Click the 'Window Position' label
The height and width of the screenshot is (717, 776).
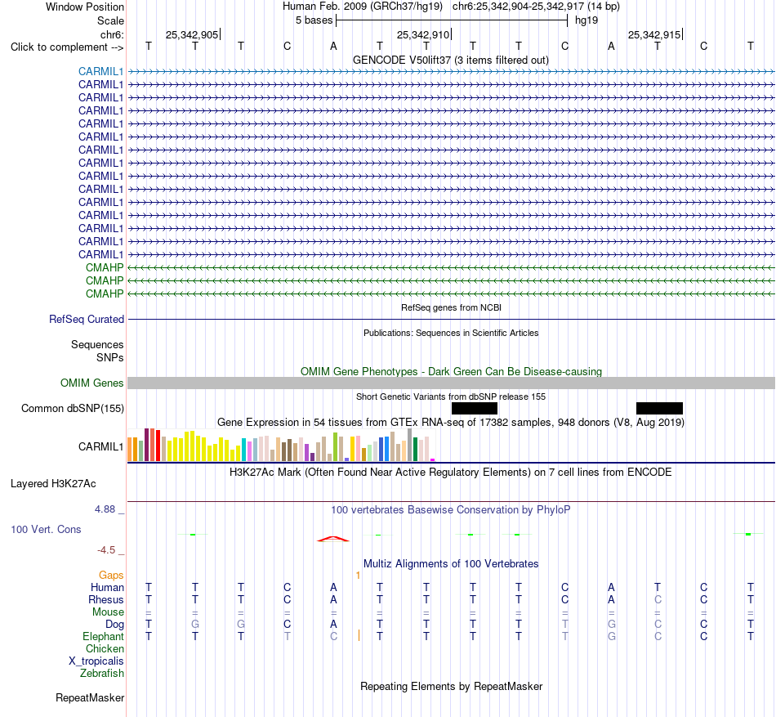point(85,7)
